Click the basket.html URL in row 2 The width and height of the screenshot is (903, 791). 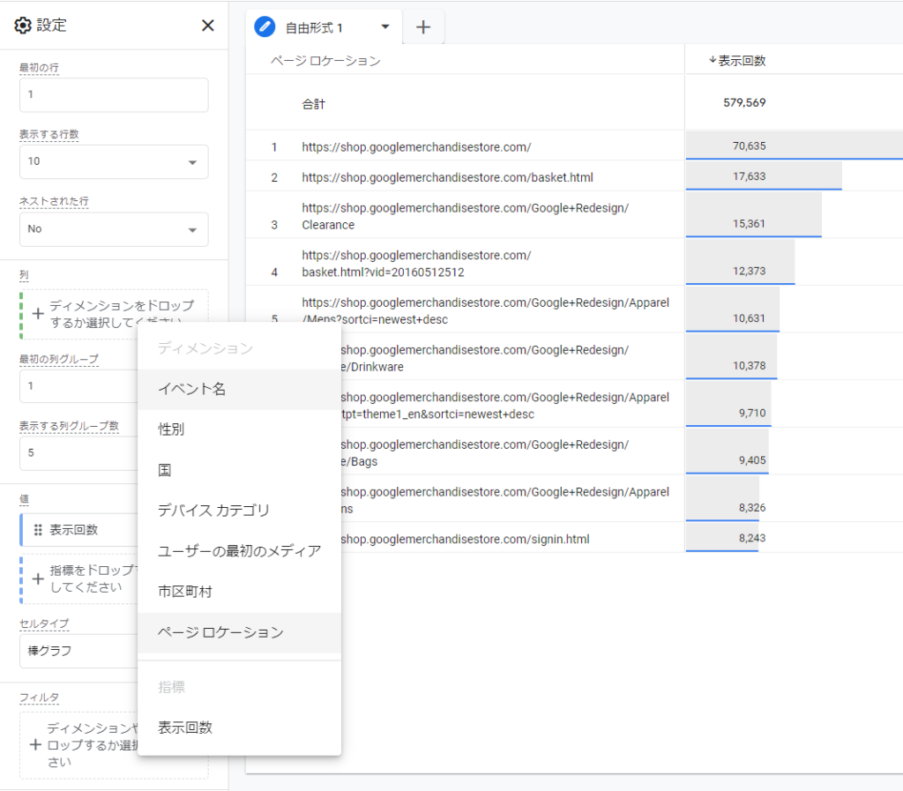447,178
